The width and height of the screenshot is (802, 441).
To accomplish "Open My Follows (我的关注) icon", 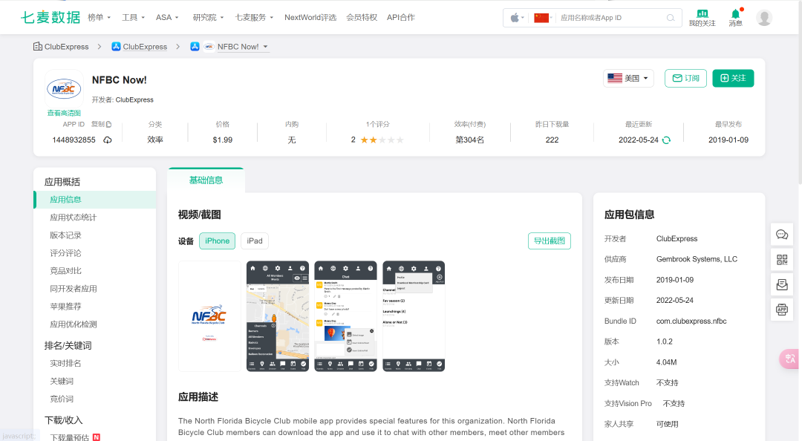I will click(702, 18).
